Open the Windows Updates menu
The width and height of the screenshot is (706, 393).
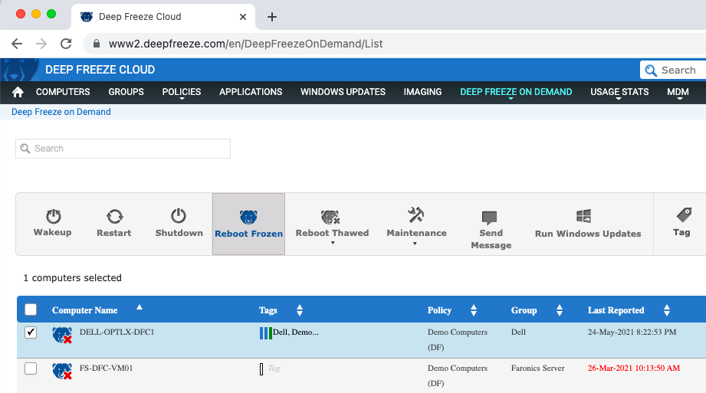coord(343,92)
